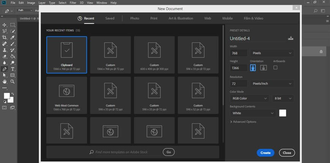Select the Hand tool

pyautogui.click(x=5, y=81)
